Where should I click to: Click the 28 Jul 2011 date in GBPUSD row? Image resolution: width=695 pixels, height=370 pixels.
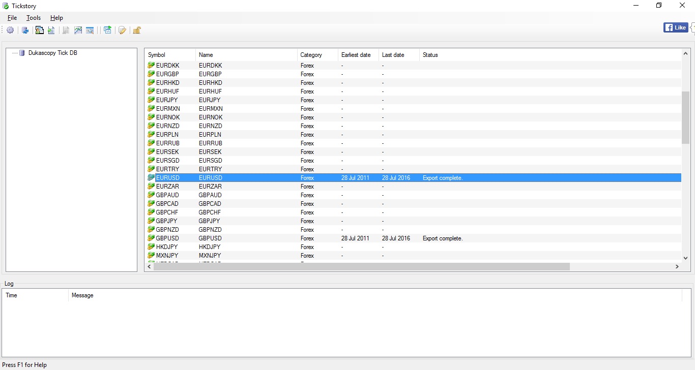click(355, 238)
